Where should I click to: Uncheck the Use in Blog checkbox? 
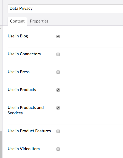[58, 36]
